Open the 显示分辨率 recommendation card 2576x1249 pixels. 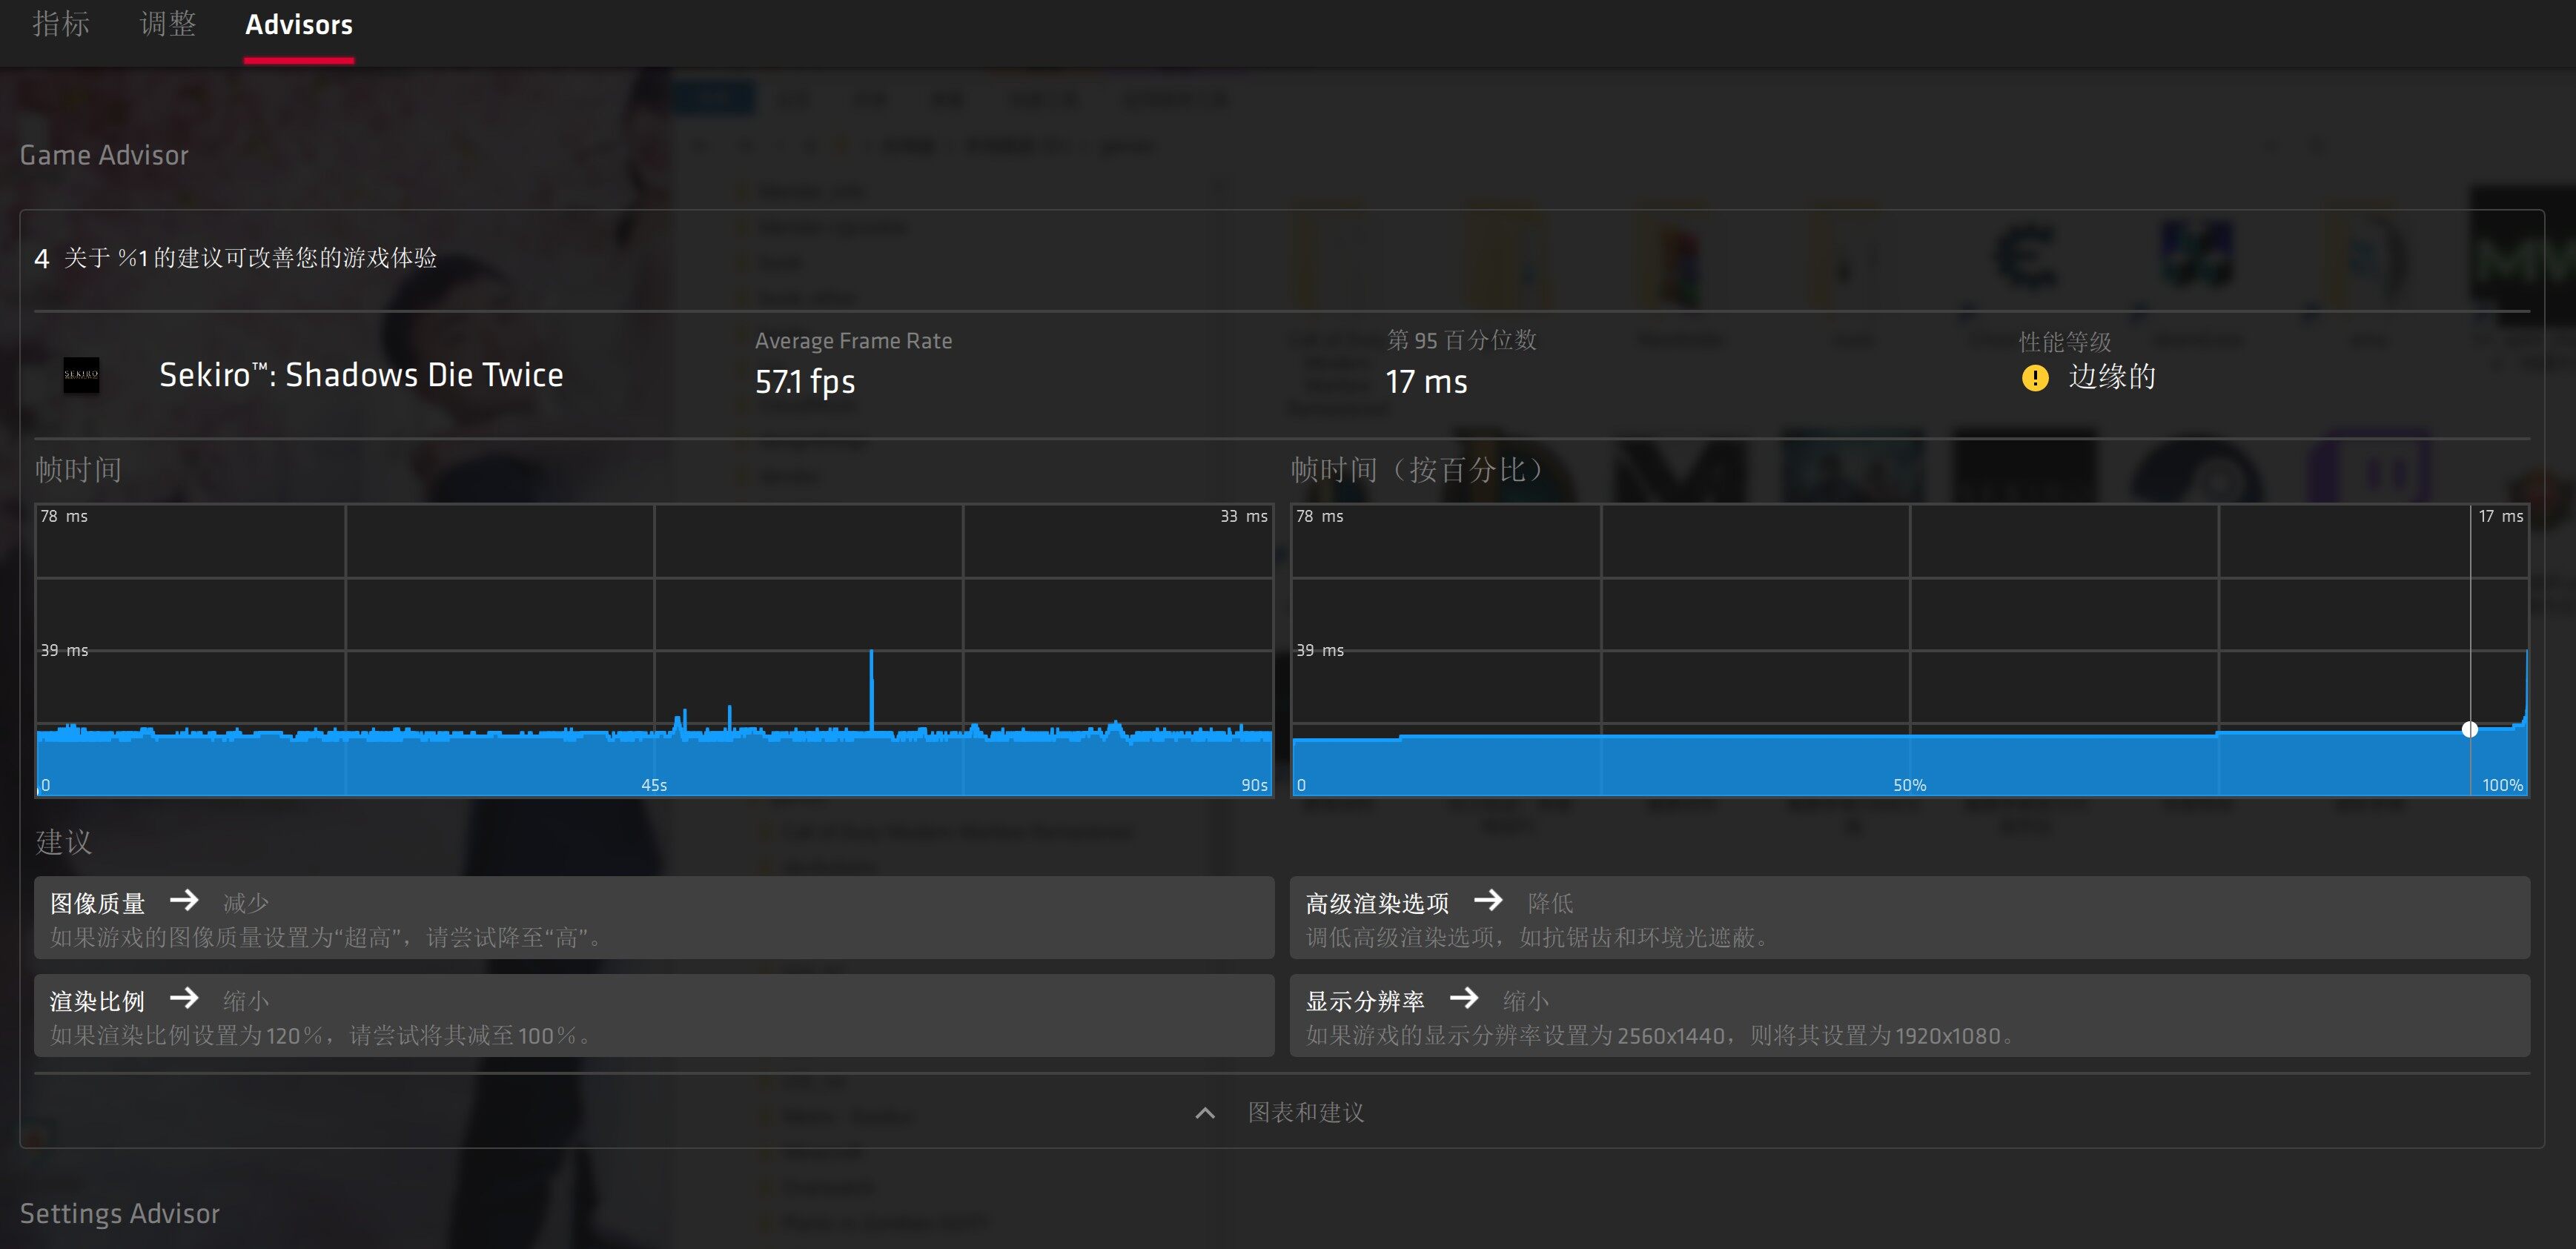click(1909, 1015)
